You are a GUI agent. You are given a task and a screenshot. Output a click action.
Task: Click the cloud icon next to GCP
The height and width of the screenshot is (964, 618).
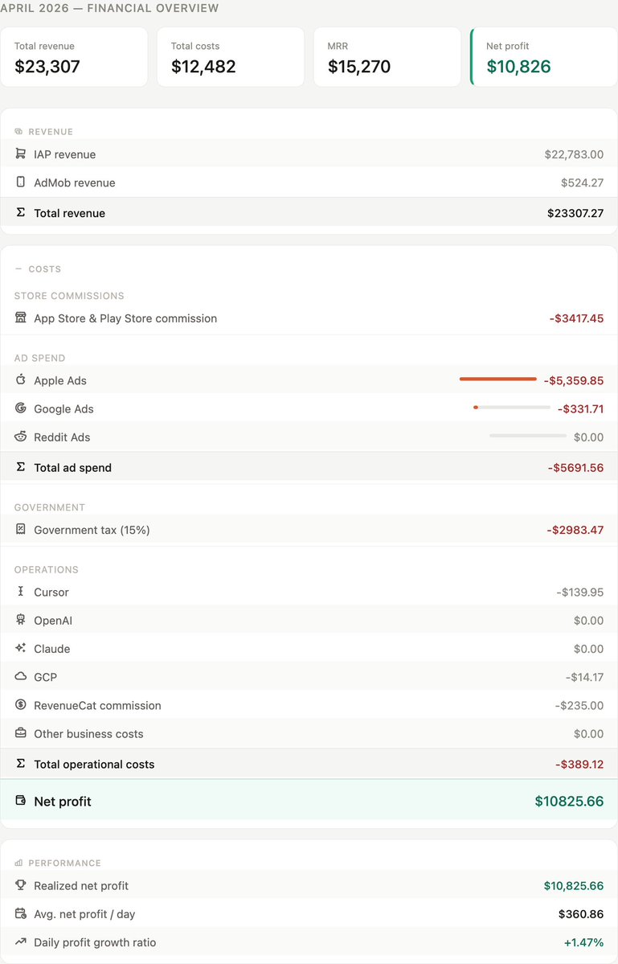[x=20, y=676]
